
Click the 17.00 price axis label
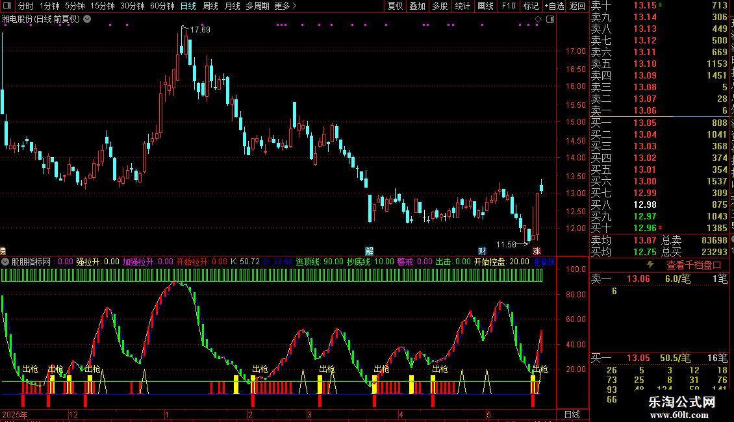pos(576,51)
